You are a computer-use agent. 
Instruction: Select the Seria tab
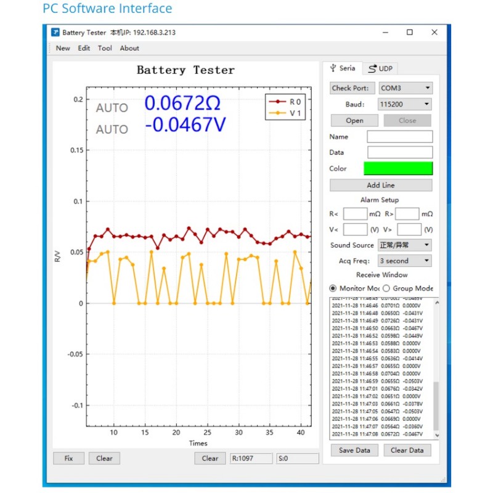(x=343, y=68)
